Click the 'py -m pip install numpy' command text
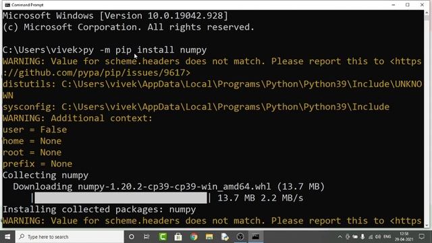432x243 pixels. [145, 50]
